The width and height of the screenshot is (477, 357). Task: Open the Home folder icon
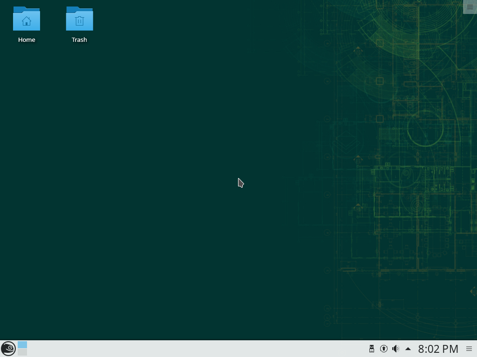[27, 20]
